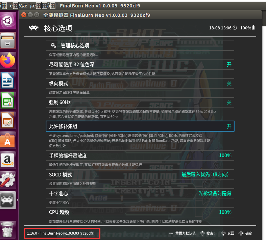Click the clock icon next to 13:06
This screenshot has width=266, height=240.
click(x=235, y=28)
